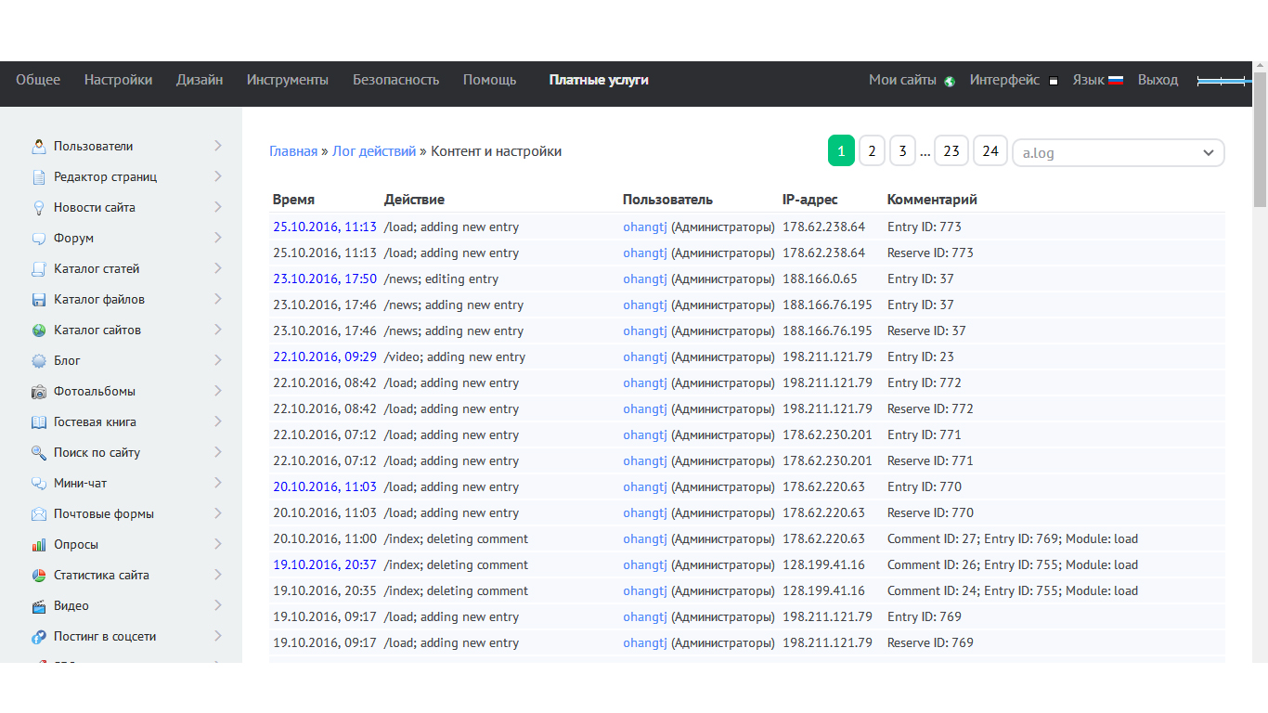Toggle the Интерфейс switch in top bar
Viewport: 1268px width, 713px height.
(1054, 81)
